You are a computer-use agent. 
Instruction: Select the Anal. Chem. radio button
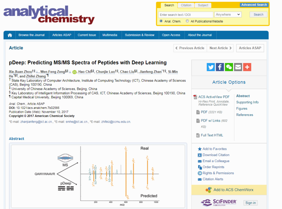[x=161, y=21]
